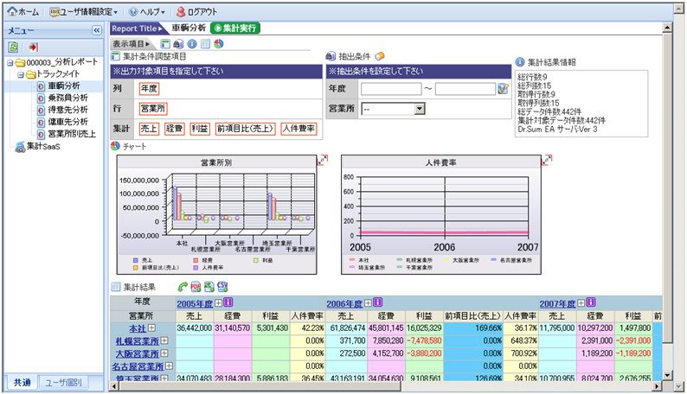Expand the 2005年度 column group

point(219,302)
